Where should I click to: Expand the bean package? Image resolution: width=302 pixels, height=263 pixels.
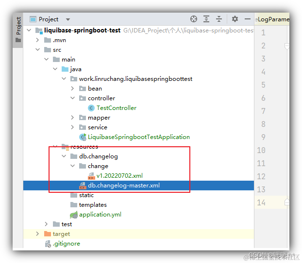(72, 88)
